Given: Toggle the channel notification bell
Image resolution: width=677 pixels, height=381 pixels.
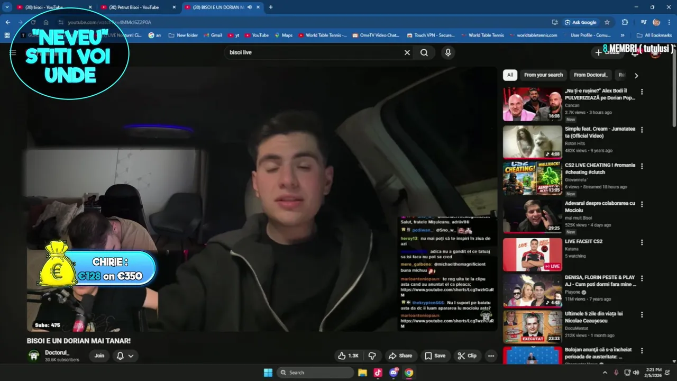Looking at the screenshot, I should click(x=120, y=356).
